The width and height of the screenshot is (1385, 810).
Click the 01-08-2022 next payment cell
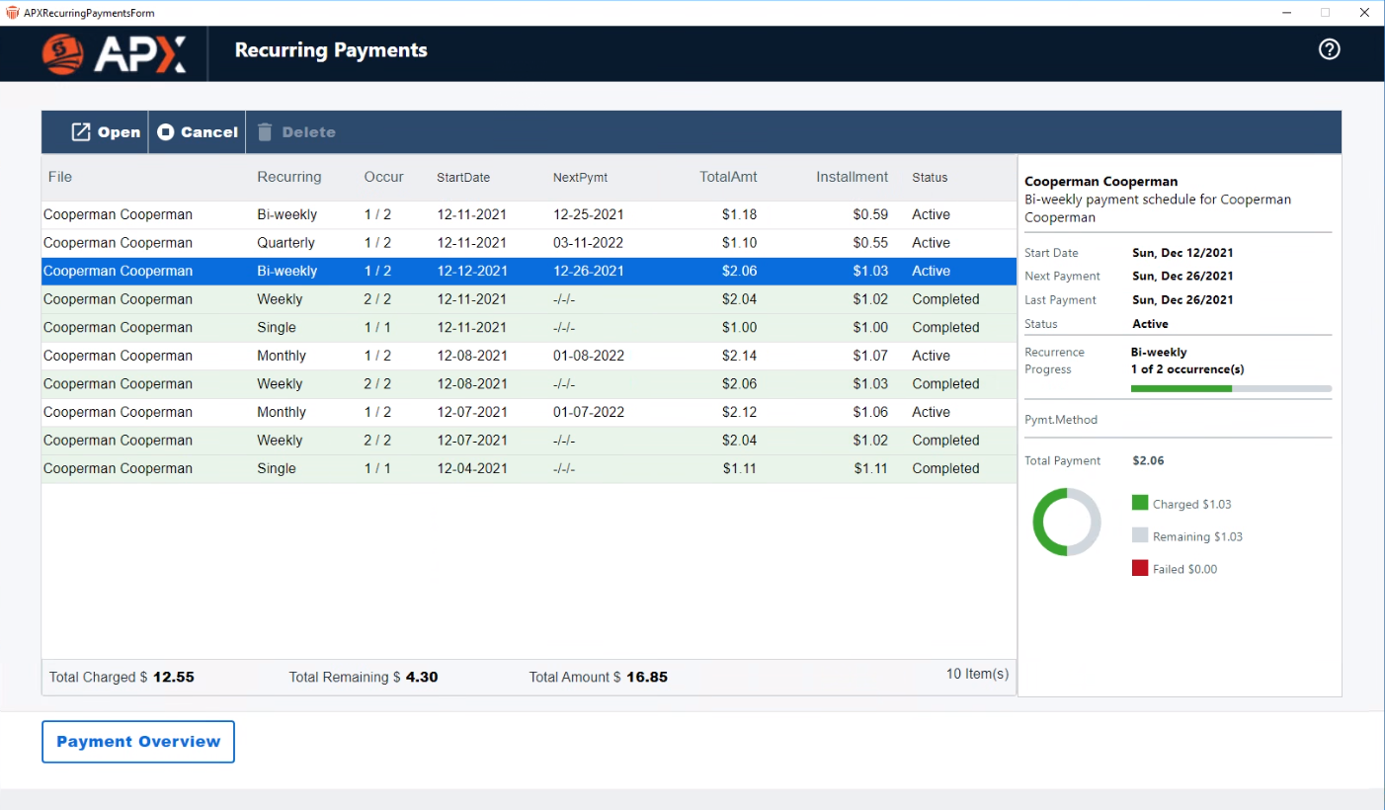point(589,356)
